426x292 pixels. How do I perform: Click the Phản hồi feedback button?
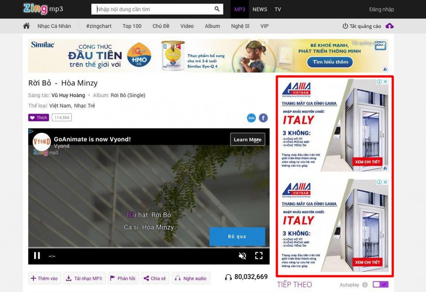[x=123, y=278]
